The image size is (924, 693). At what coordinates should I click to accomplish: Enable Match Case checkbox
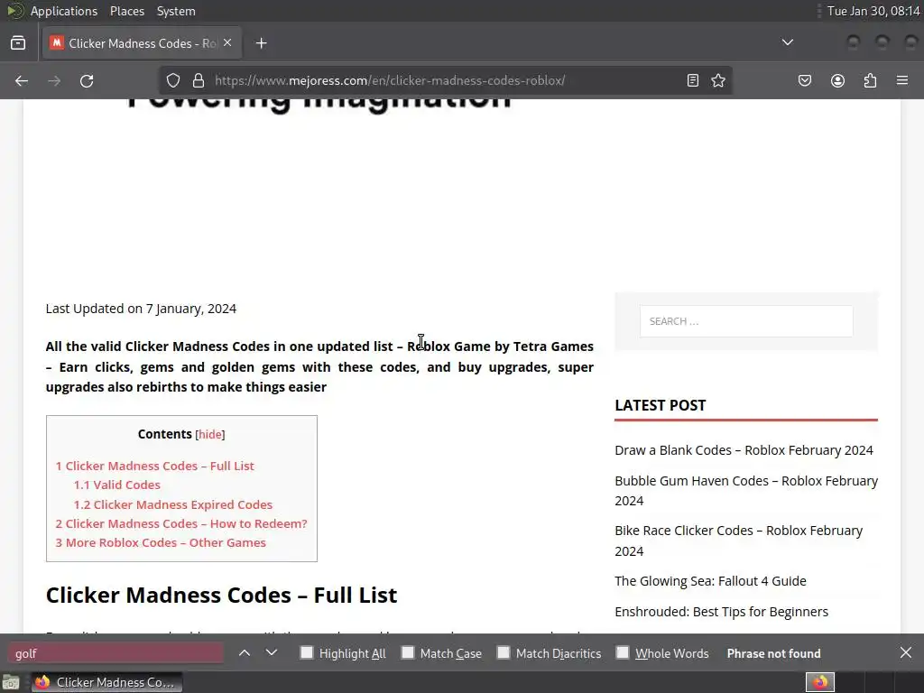click(x=408, y=652)
